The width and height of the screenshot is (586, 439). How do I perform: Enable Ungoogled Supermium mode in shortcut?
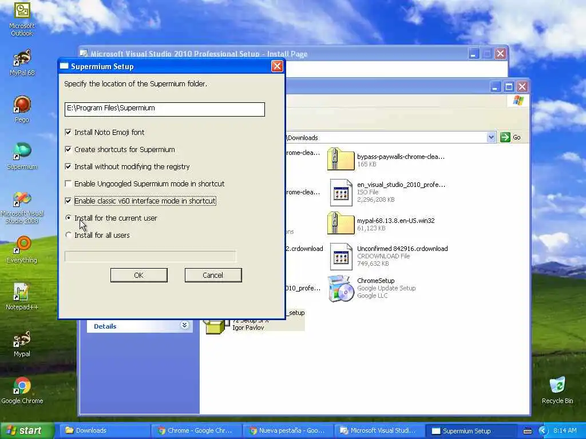[x=68, y=183]
